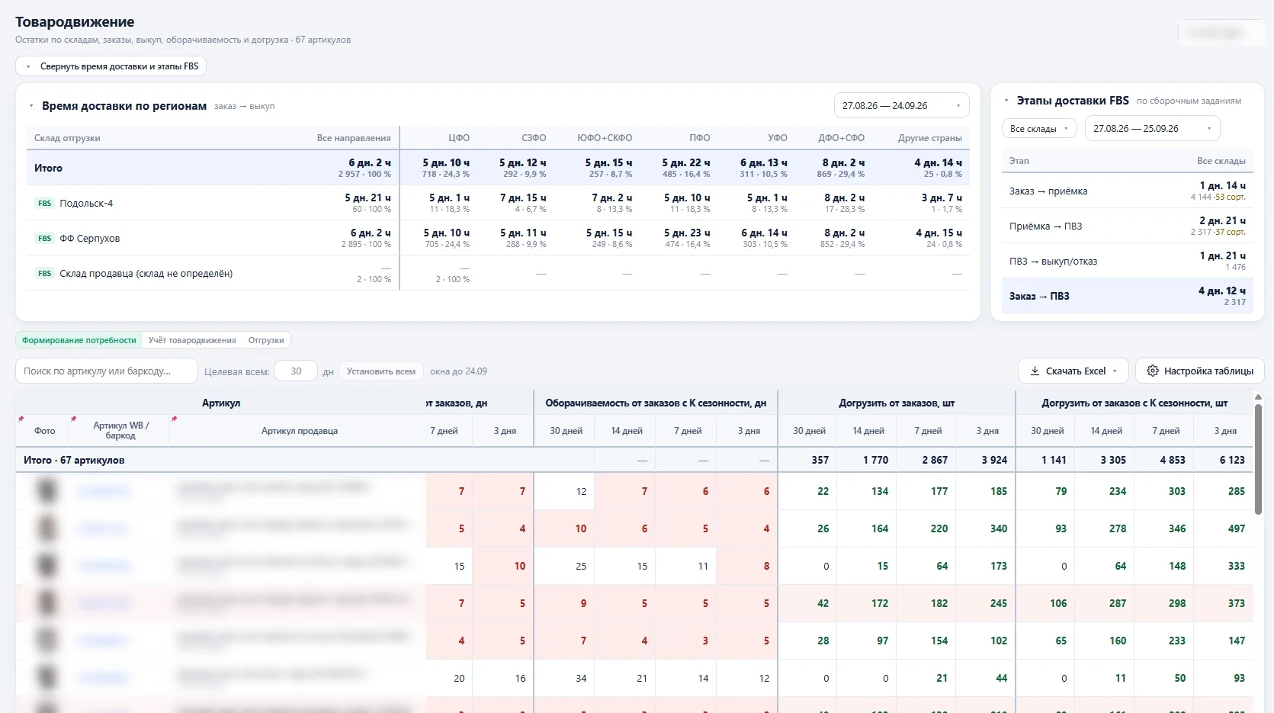Click the pin icon on Артикул продавца column
The image size is (1274, 713).
pos(174,419)
